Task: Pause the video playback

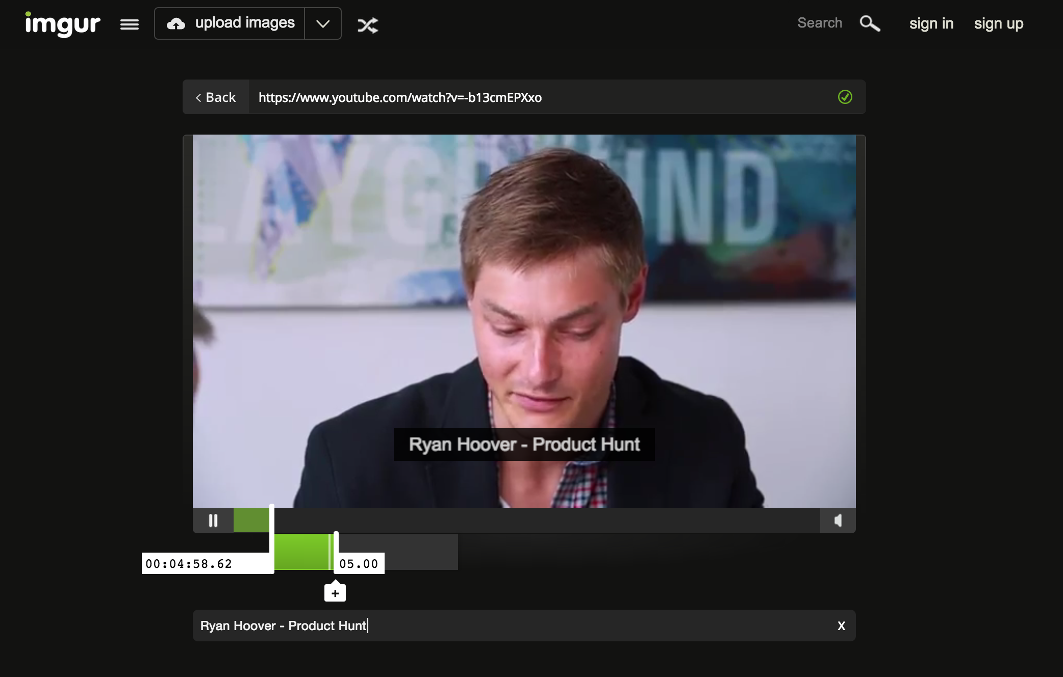Action: click(x=213, y=520)
